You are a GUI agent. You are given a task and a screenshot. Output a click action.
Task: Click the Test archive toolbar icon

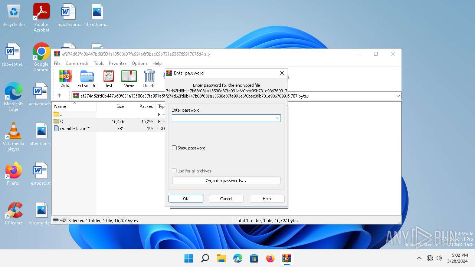pyautogui.click(x=109, y=79)
